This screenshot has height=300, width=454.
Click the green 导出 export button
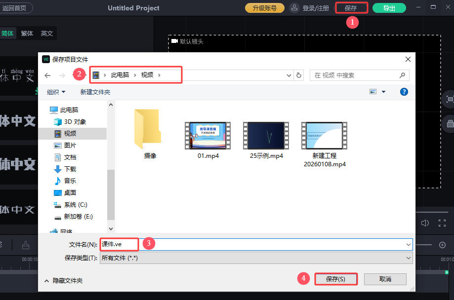tap(389, 8)
